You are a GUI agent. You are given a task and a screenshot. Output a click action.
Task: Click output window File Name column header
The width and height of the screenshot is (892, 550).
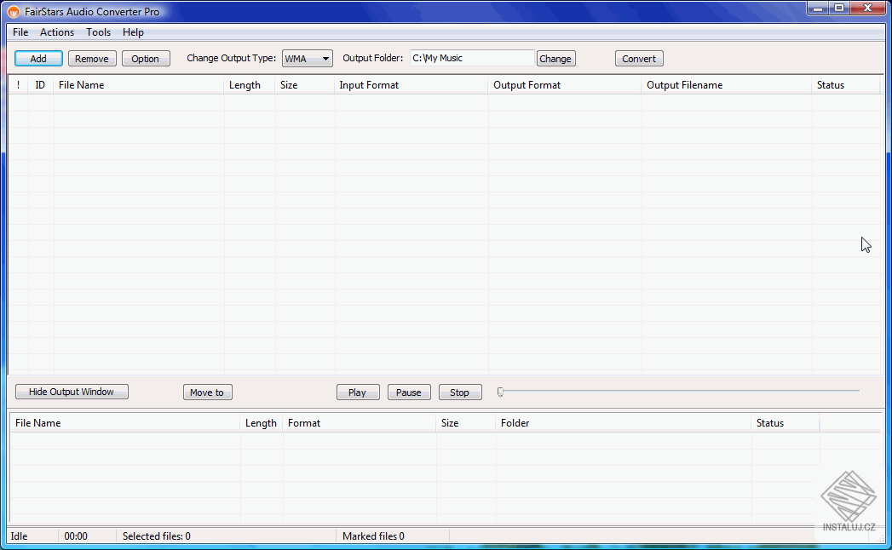[x=125, y=423]
